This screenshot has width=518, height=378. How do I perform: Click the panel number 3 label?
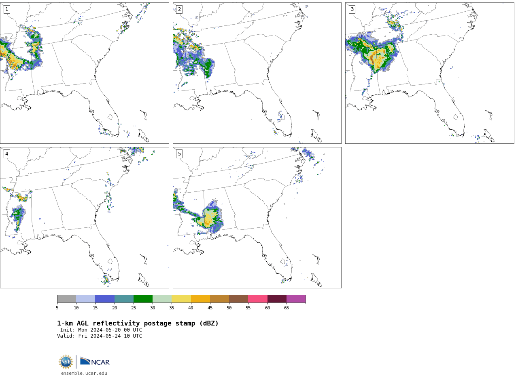[352, 9]
